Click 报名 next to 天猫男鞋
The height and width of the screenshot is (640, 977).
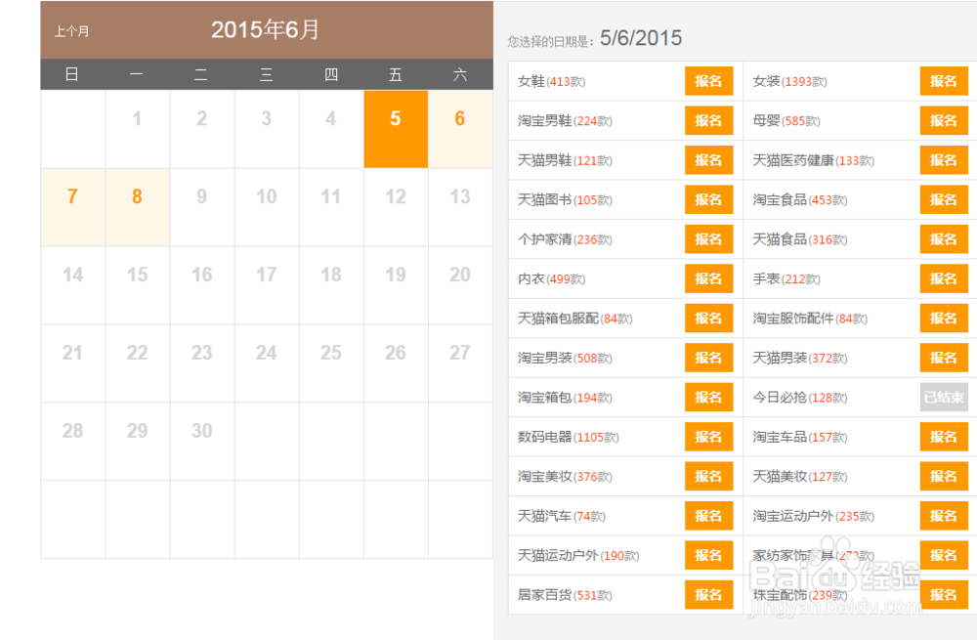[x=708, y=160]
